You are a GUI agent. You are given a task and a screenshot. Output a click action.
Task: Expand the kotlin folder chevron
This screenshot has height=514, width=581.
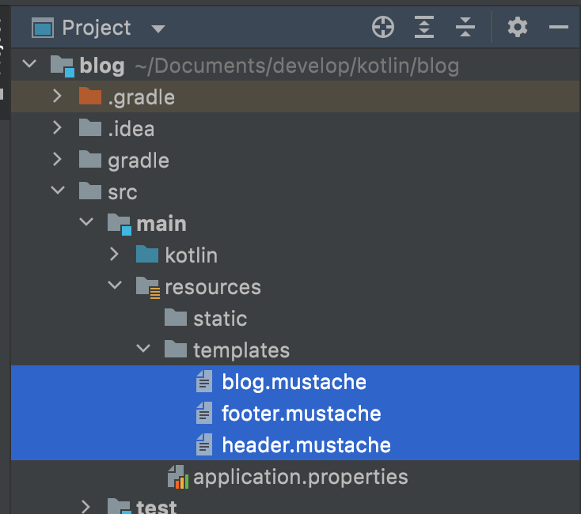(x=114, y=255)
